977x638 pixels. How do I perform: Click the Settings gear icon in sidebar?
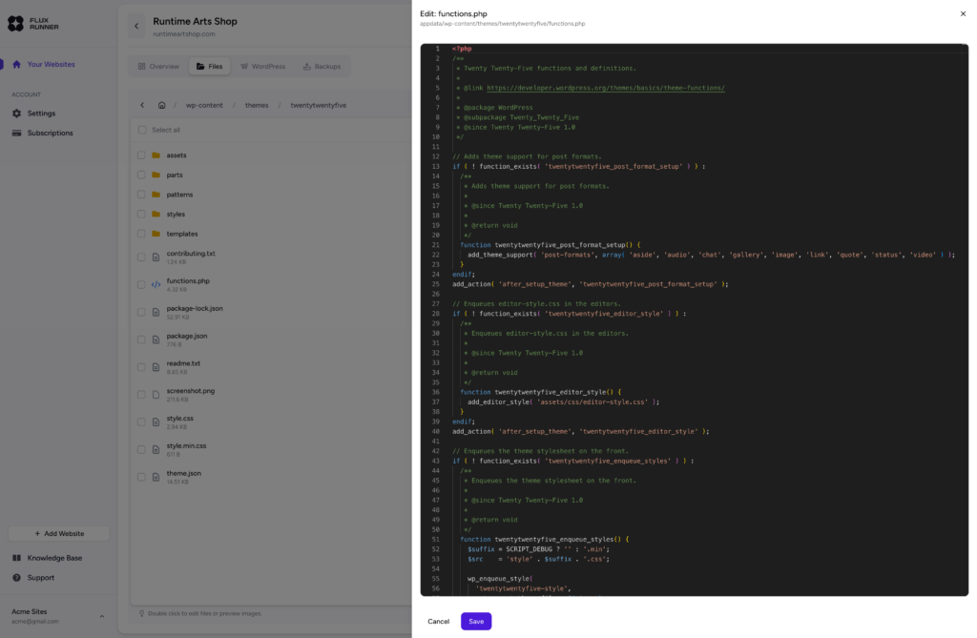(16, 113)
